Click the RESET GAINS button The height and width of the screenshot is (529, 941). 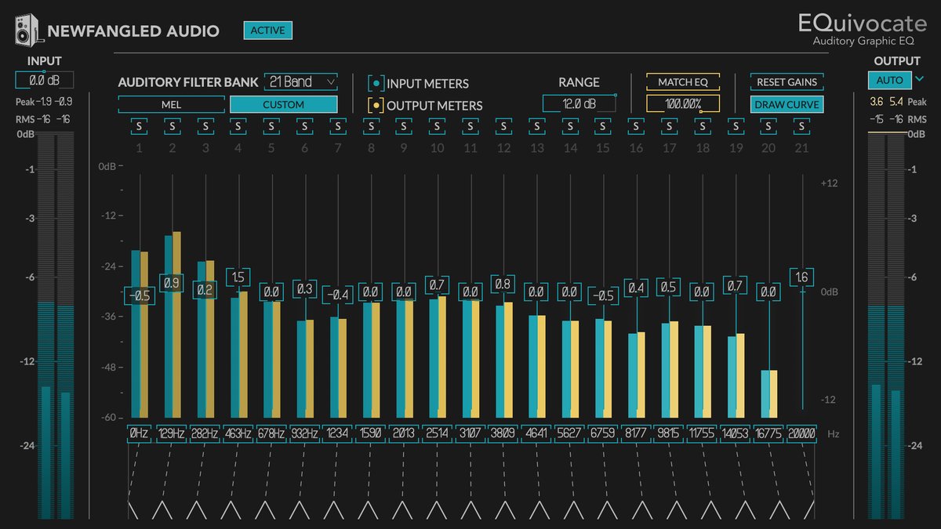787,82
